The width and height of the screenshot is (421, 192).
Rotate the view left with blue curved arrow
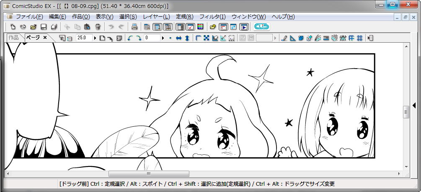point(130,38)
